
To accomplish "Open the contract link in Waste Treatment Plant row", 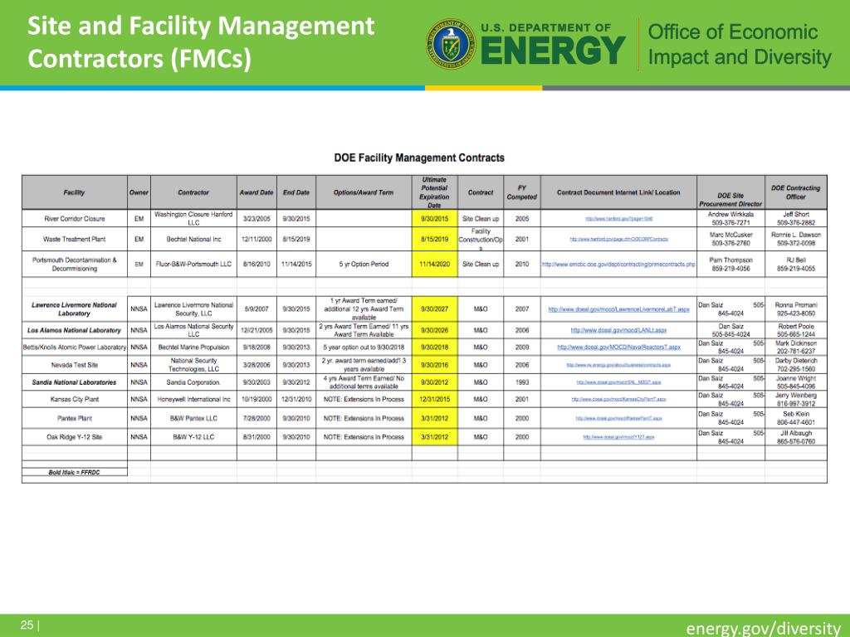I will pos(618,239).
